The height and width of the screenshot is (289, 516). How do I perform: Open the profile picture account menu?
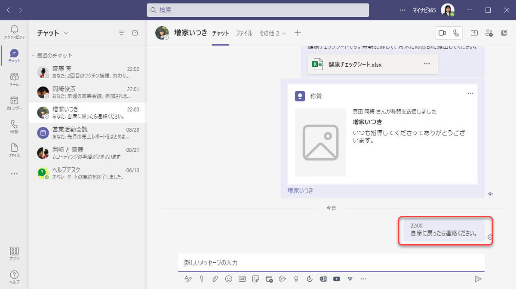click(x=448, y=10)
